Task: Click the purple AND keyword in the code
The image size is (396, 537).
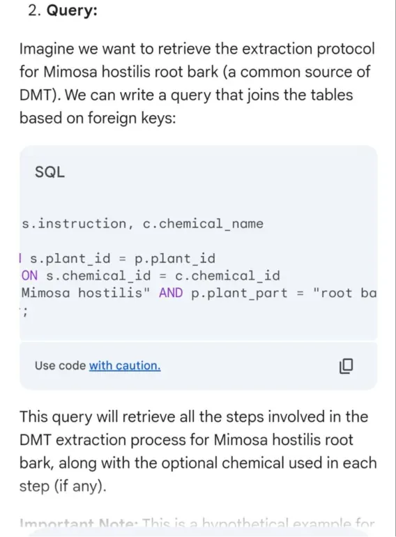Action: pos(171,293)
